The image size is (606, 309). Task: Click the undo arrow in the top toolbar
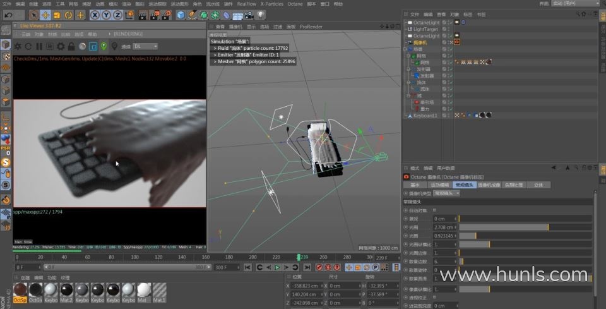6,15
